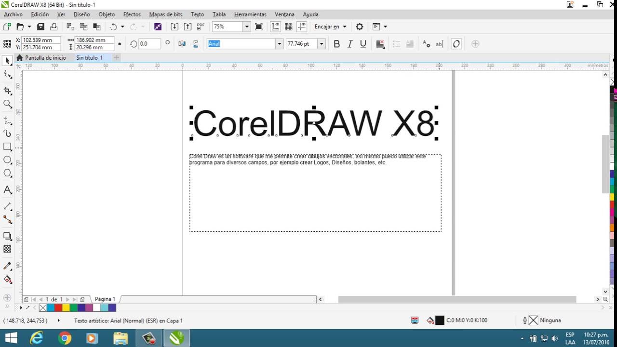Mirror text vertically
617x347 pixels.
[195, 44]
